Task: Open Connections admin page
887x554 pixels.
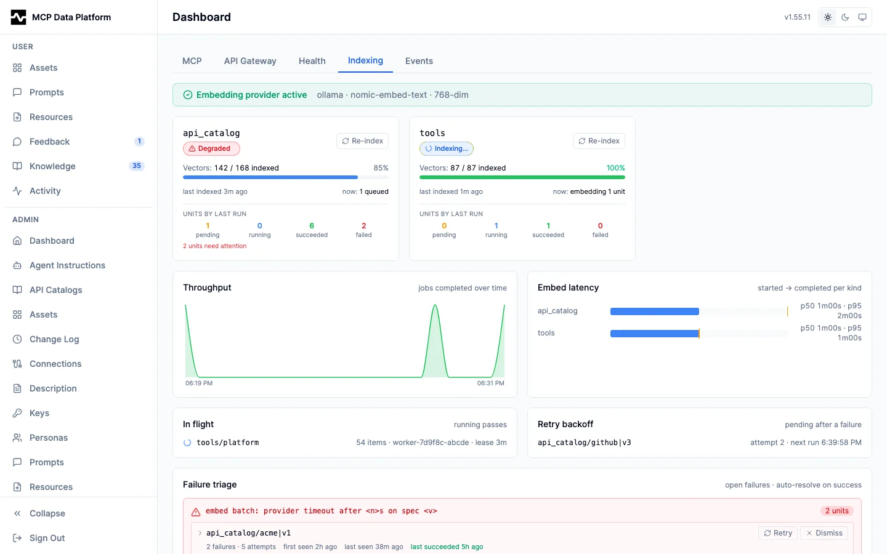Action: pyautogui.click(x=78, y=364)
